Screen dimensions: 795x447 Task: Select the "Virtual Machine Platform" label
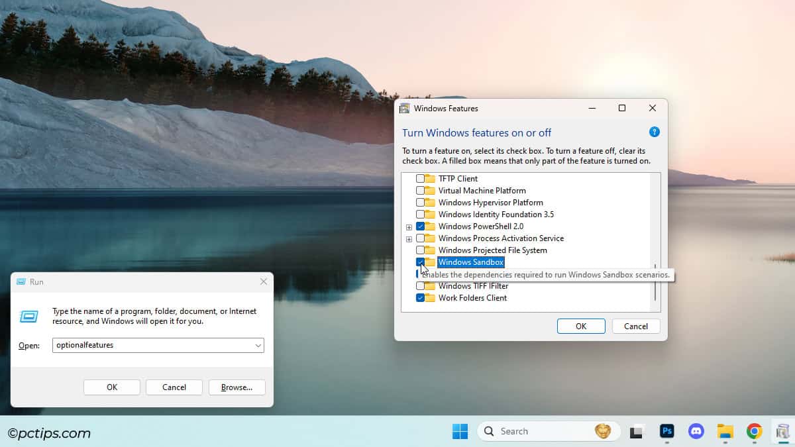(482, 191)
